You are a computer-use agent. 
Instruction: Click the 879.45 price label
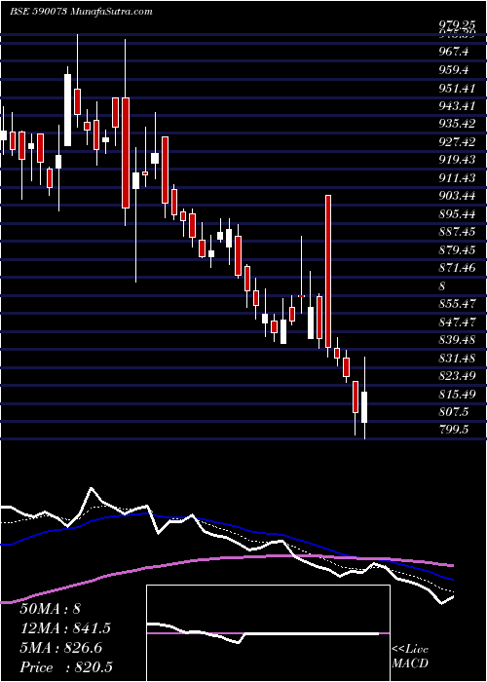pyautogui.click(x=457, y=249)
